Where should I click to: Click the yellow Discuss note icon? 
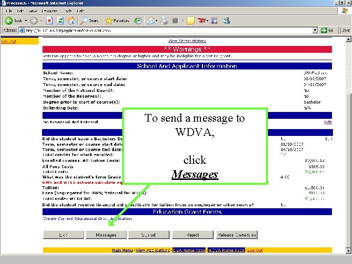click(x=190, y=21)
